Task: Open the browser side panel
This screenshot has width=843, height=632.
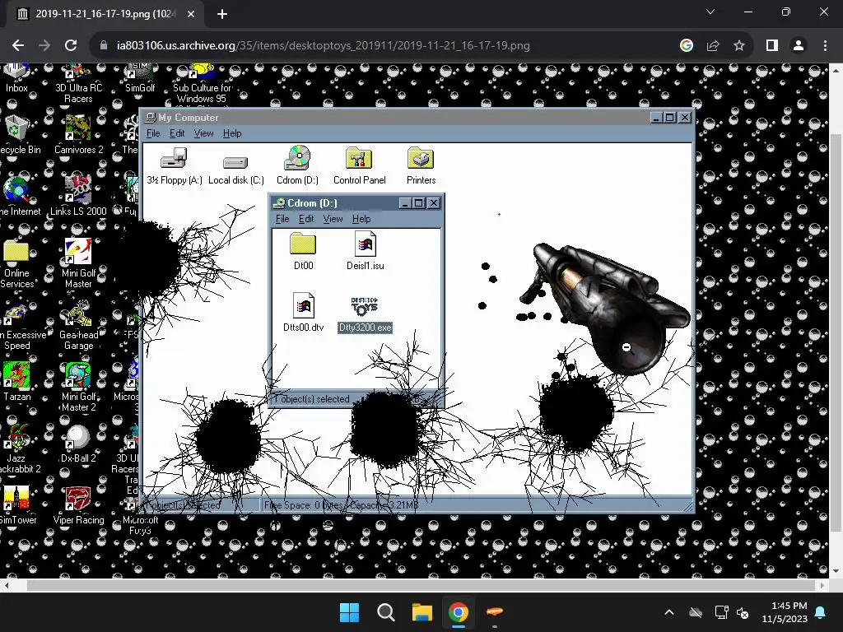Action: (772, 46)
